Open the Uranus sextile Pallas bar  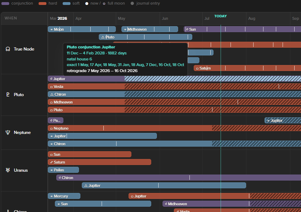[63, 170]
